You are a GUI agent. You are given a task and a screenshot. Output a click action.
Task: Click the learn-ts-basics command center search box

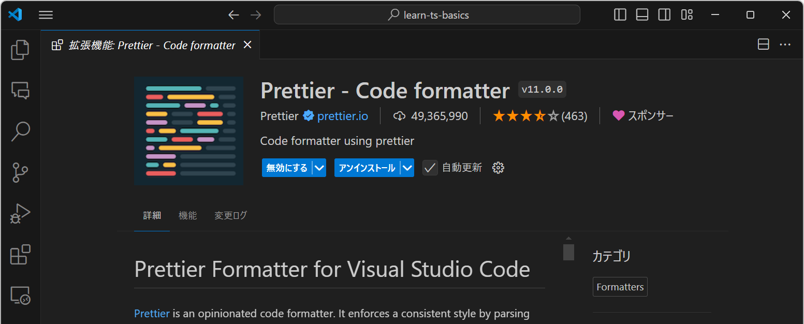(x=427, y=15)
